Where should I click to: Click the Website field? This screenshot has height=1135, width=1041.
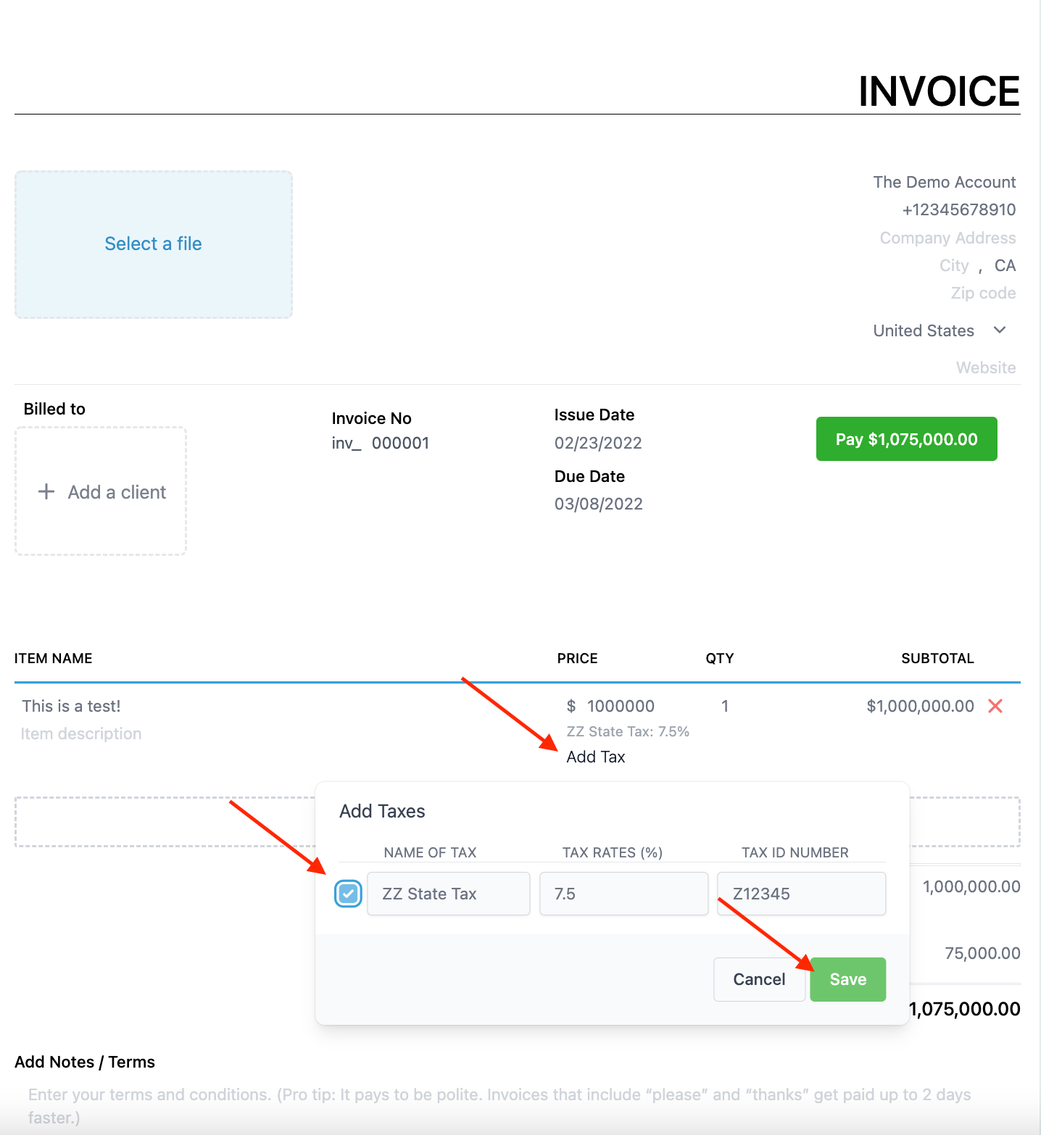(x=985, y=367)
